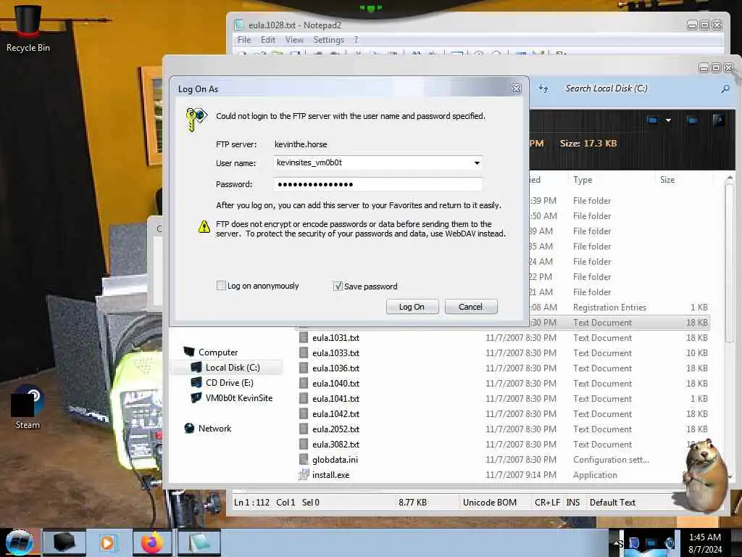Click INS indicator in Notepad2 status bar

pos(573,503)
